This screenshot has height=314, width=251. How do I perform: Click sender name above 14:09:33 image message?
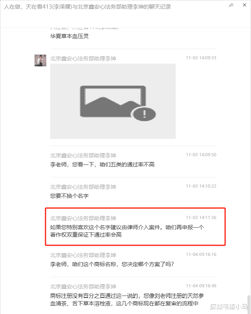point(83,58)
